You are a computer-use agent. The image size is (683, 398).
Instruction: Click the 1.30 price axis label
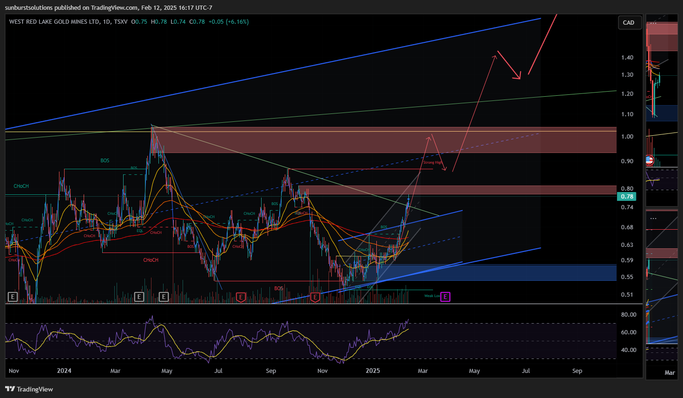coord(627,74)
